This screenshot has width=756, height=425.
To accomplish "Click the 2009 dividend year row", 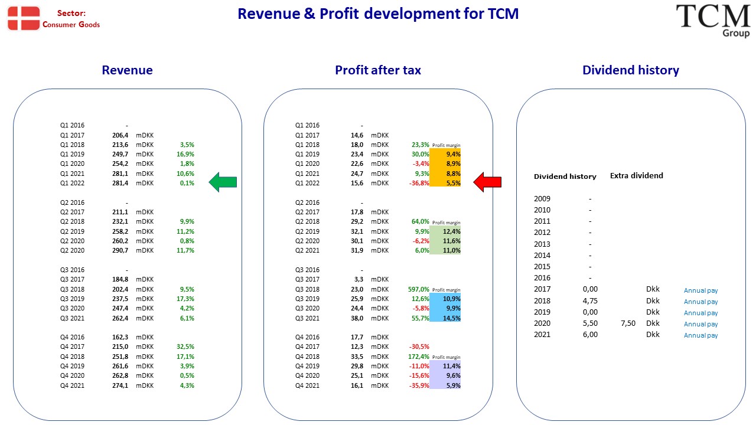I will pyautogui.click(x=563, y=199).
